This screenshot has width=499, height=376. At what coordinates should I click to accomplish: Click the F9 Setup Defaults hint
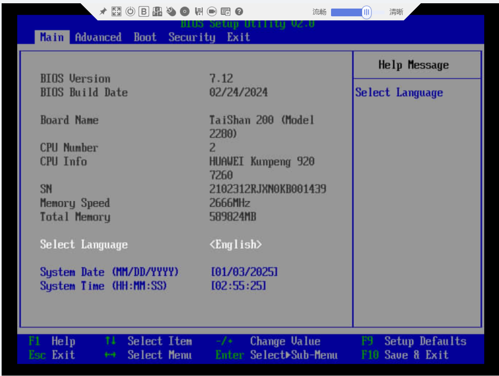(414, 341)
